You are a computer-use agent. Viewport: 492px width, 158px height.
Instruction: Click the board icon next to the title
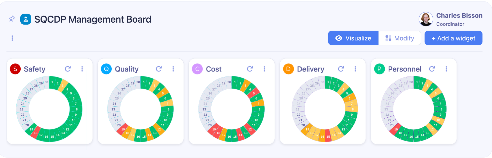[x=25, y=19]
